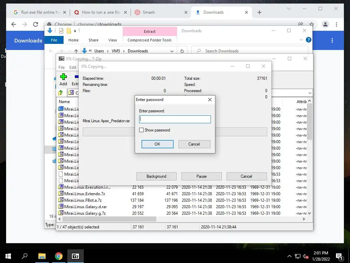350x263 pixels.
Task: Open the 7-Zip Edit menu
Action: point(73,67)
